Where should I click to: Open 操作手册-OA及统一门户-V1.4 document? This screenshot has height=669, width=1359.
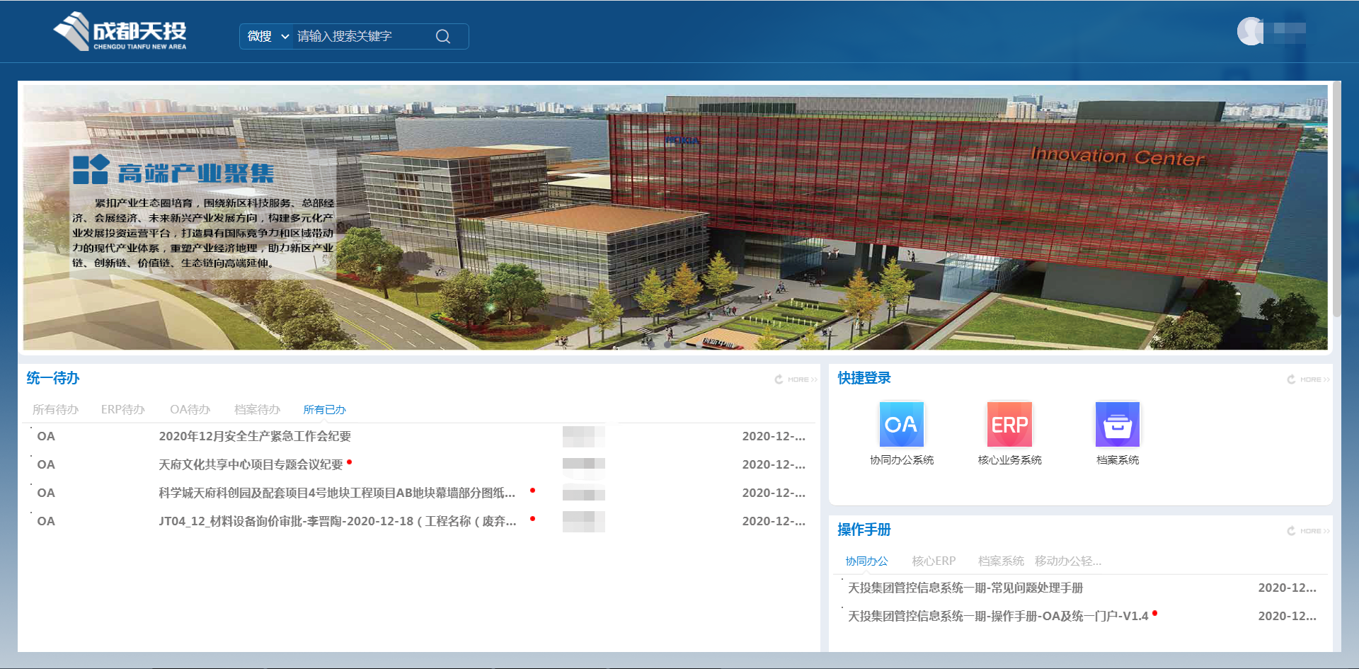click(998, 616)
